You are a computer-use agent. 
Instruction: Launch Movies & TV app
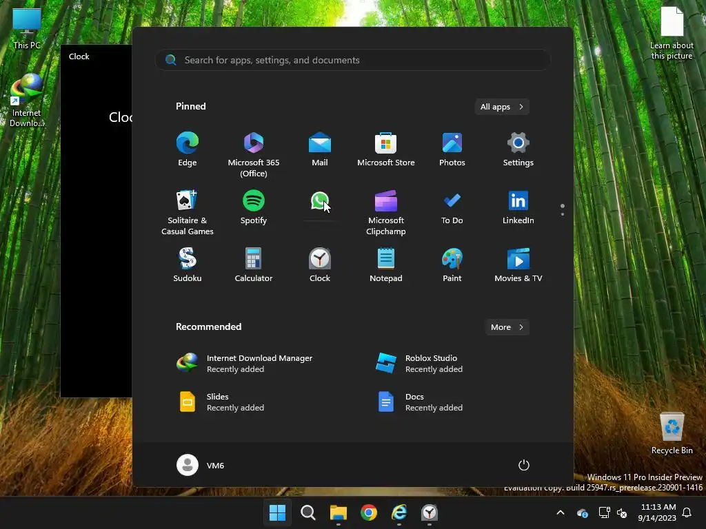pyautogui.click(x=518, y=265)
